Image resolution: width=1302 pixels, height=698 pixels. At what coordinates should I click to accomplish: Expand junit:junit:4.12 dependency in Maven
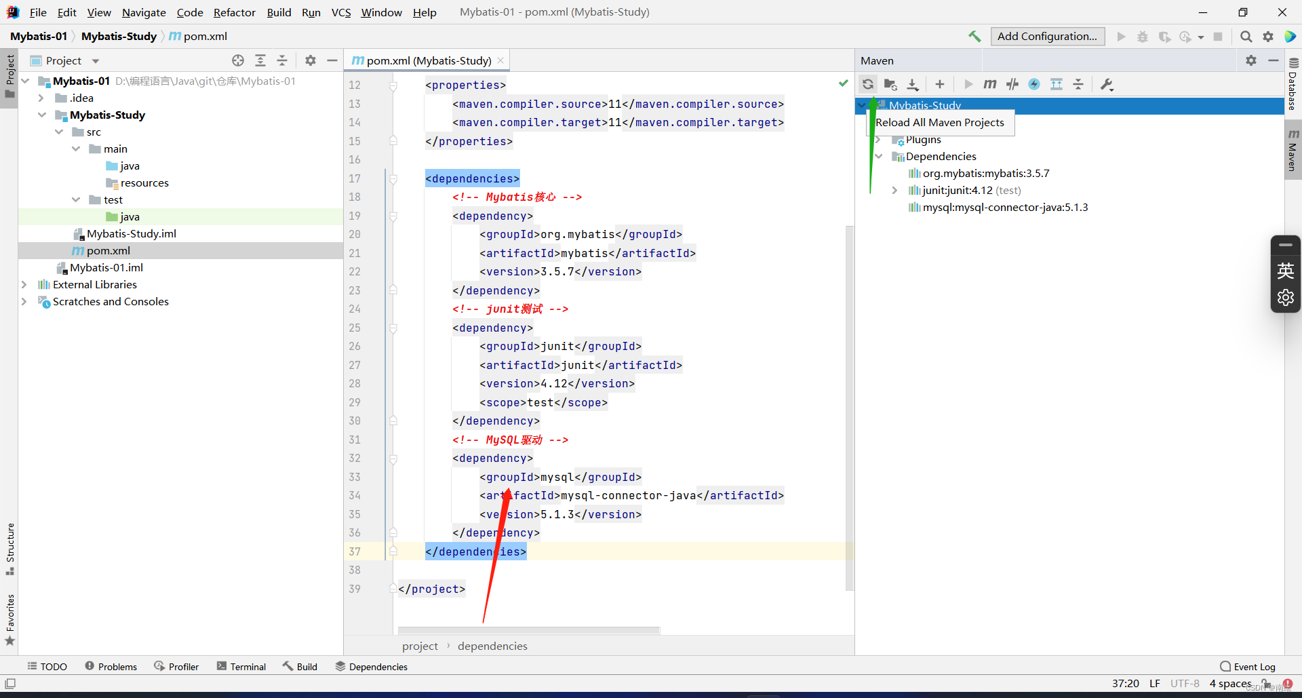[894, 191]
